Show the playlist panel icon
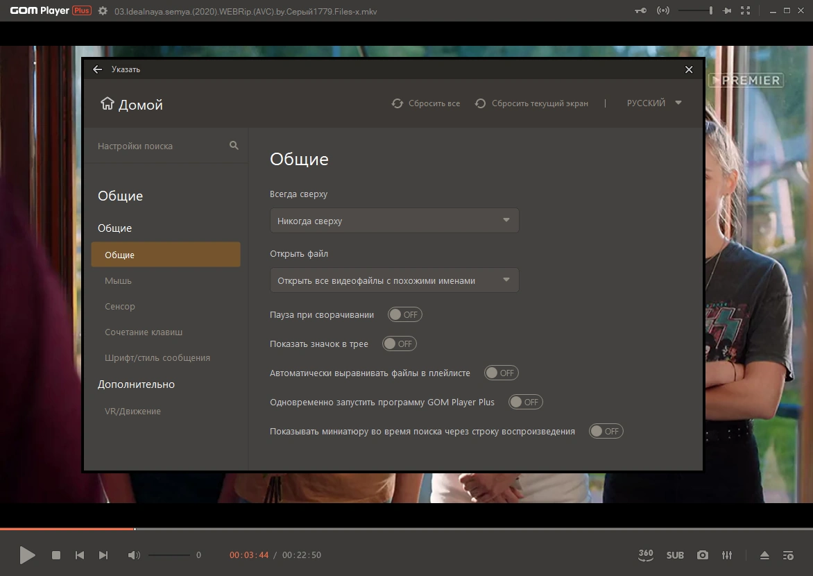Image resolution: width=813 pixels, height=576 pixels. 788,555
